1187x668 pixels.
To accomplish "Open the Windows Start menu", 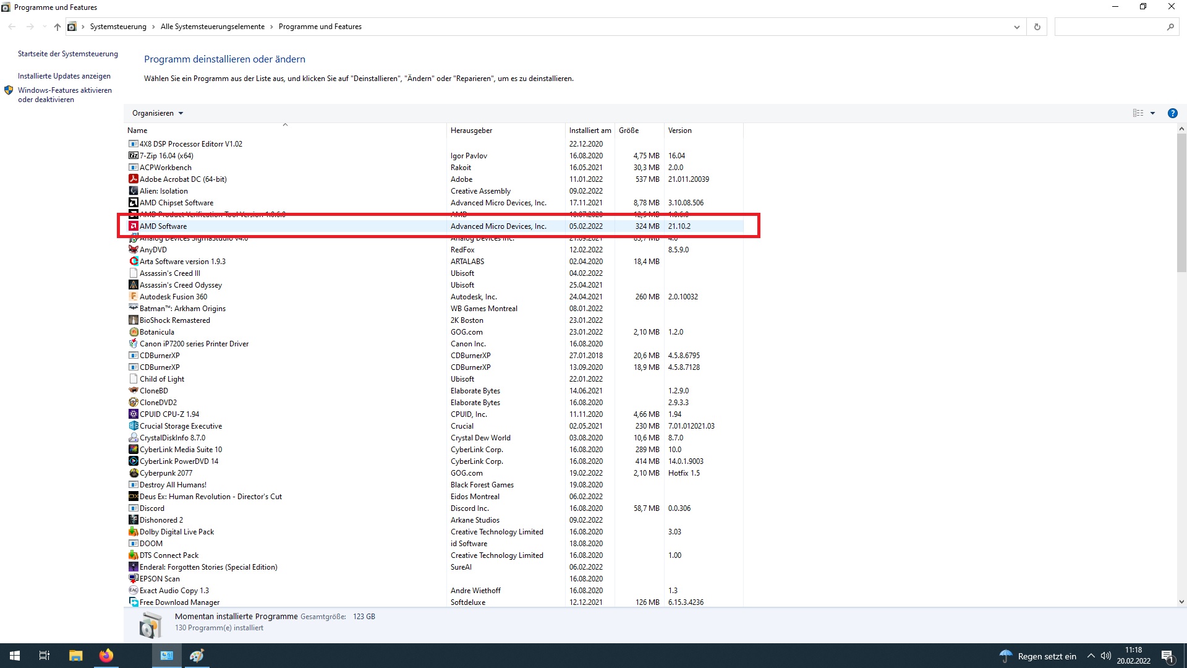I will (x=15, y=656).
